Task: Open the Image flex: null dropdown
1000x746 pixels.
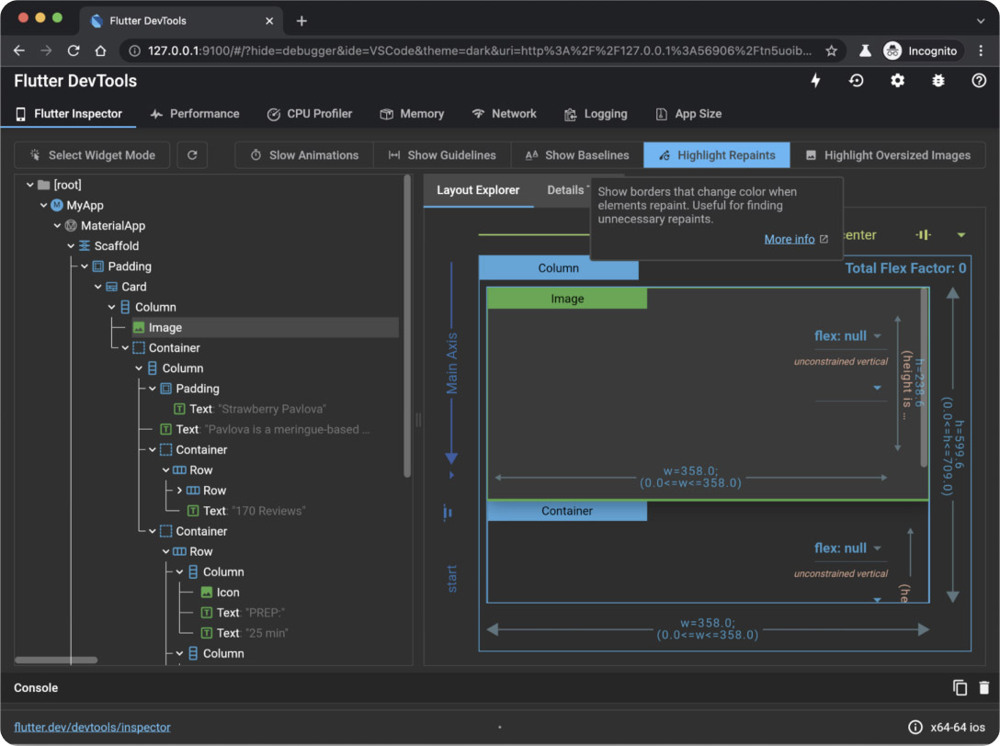Action: tap(847, 336)
